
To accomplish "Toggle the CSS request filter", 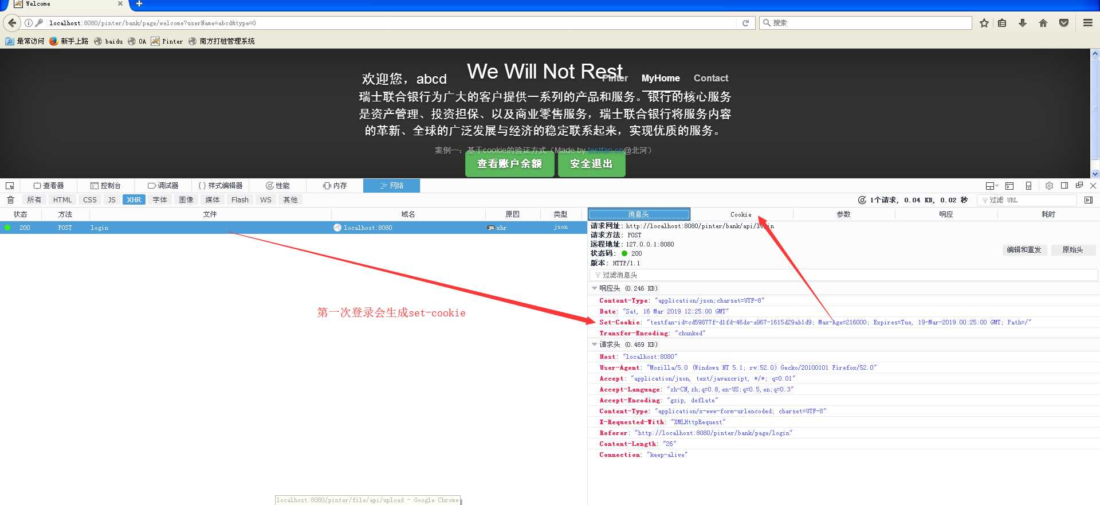I will click(x=90, y=200).
